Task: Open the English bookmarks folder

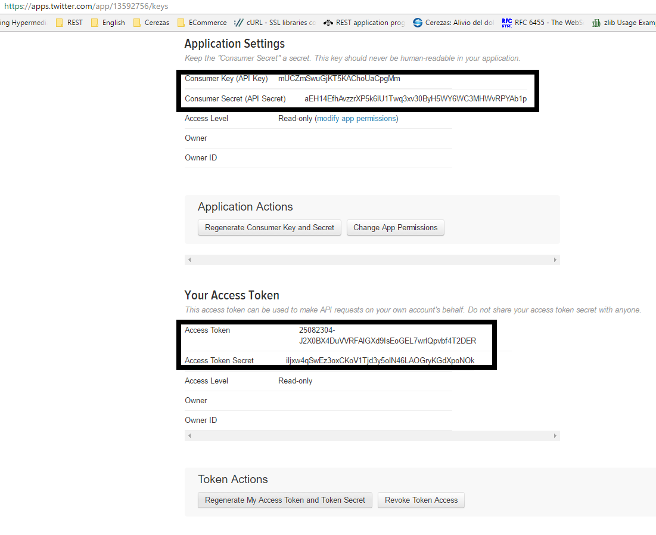Action: tap(108, 23)
